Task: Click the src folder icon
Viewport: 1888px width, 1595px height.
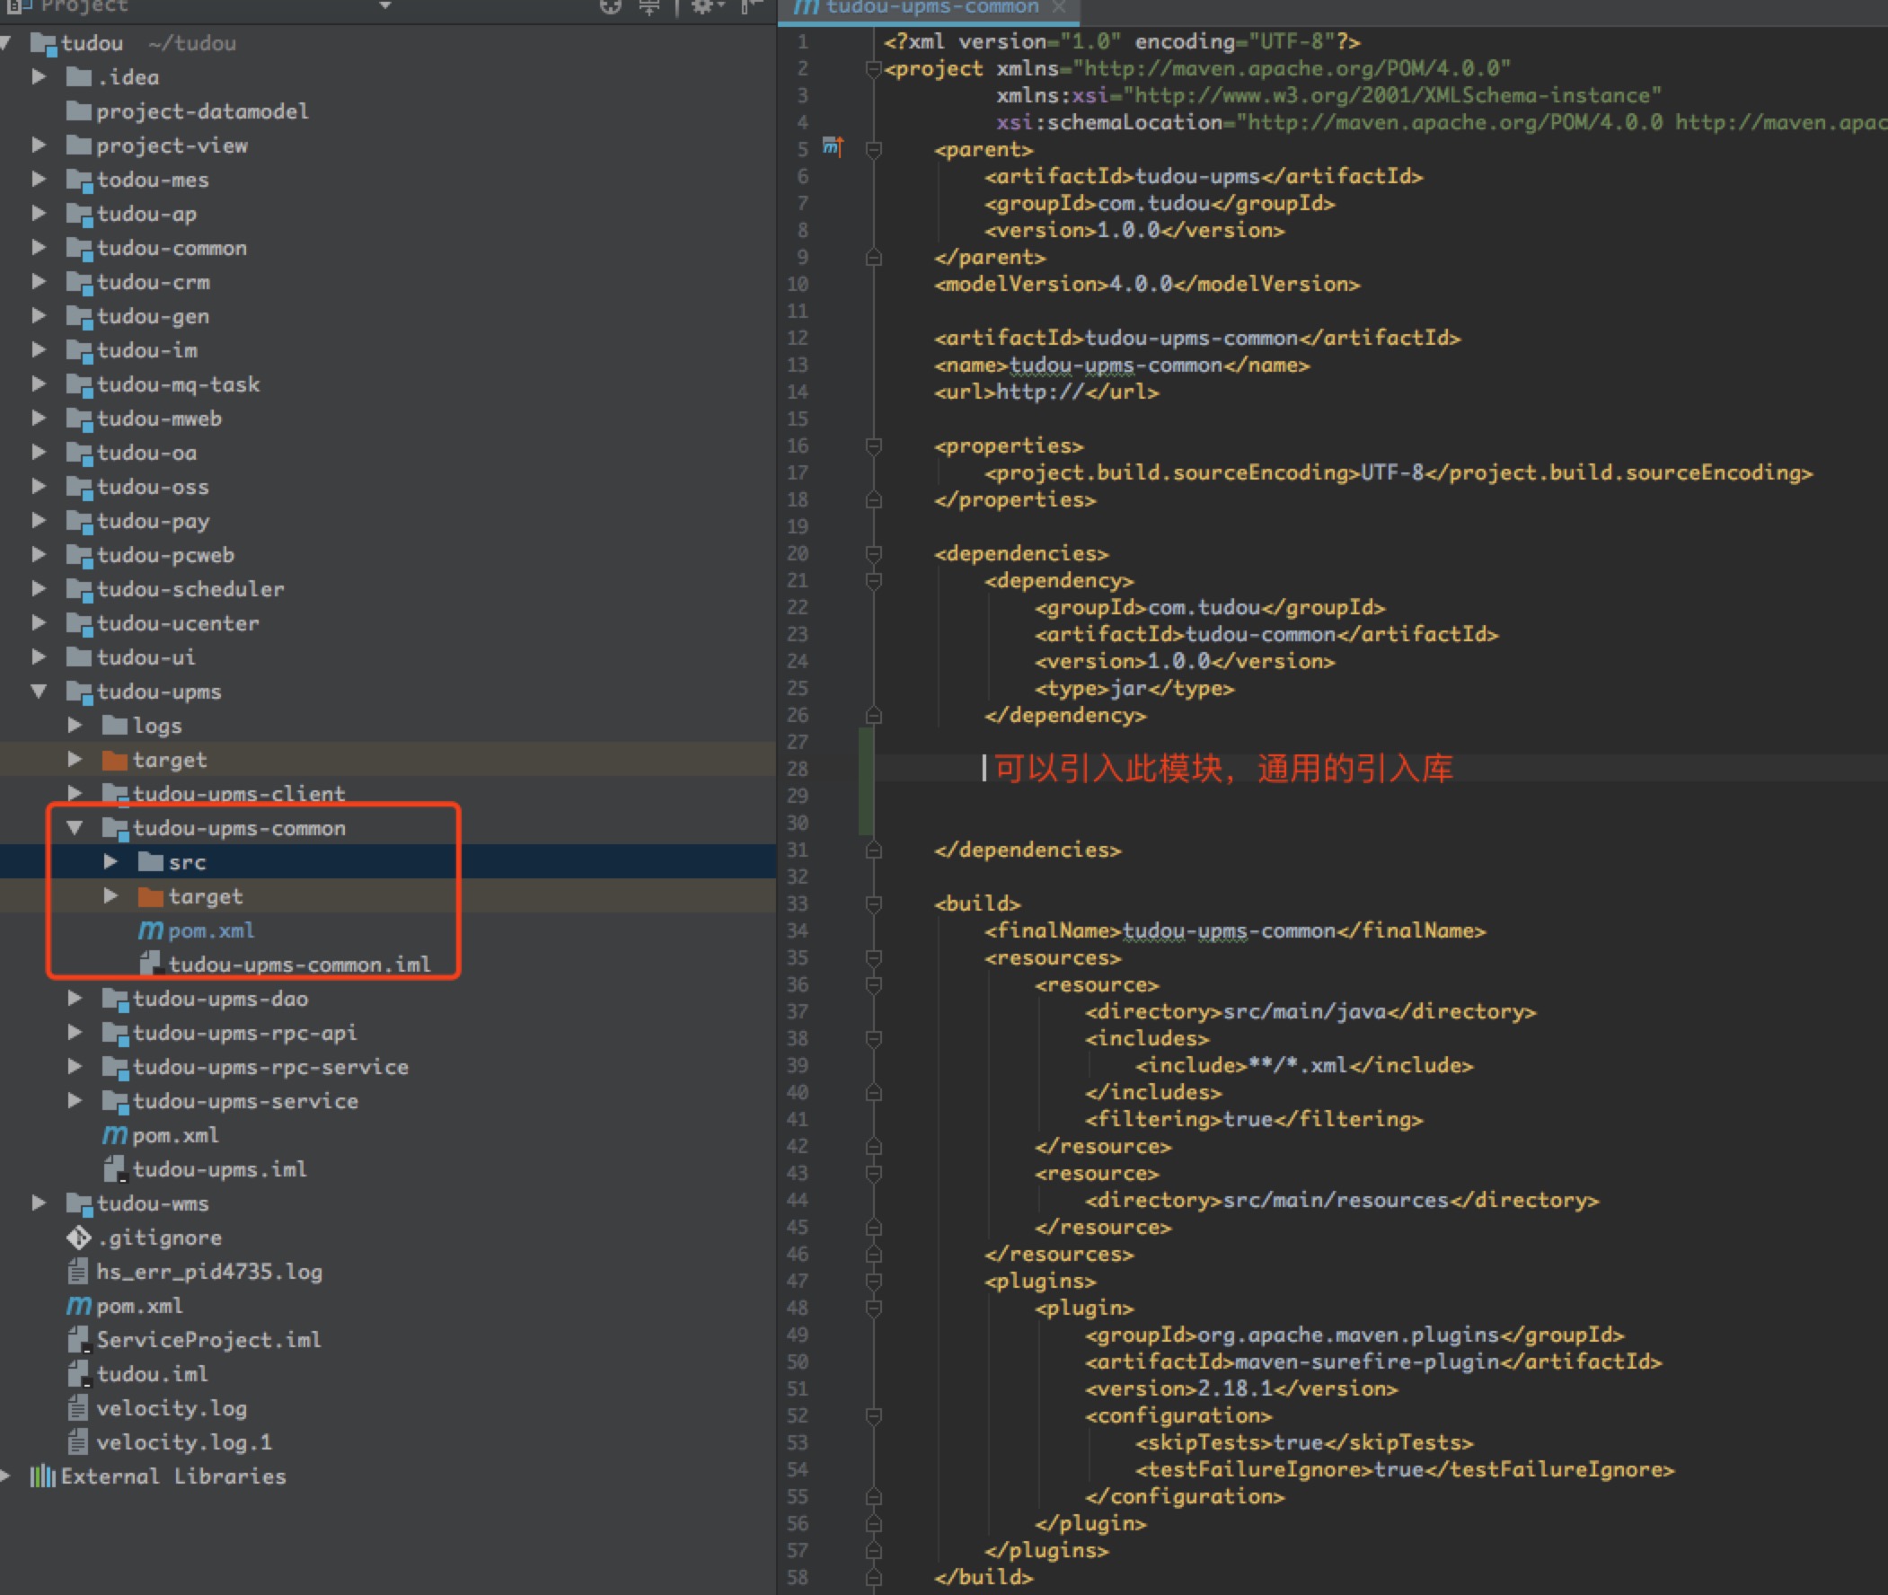Action: click(151, 861)
